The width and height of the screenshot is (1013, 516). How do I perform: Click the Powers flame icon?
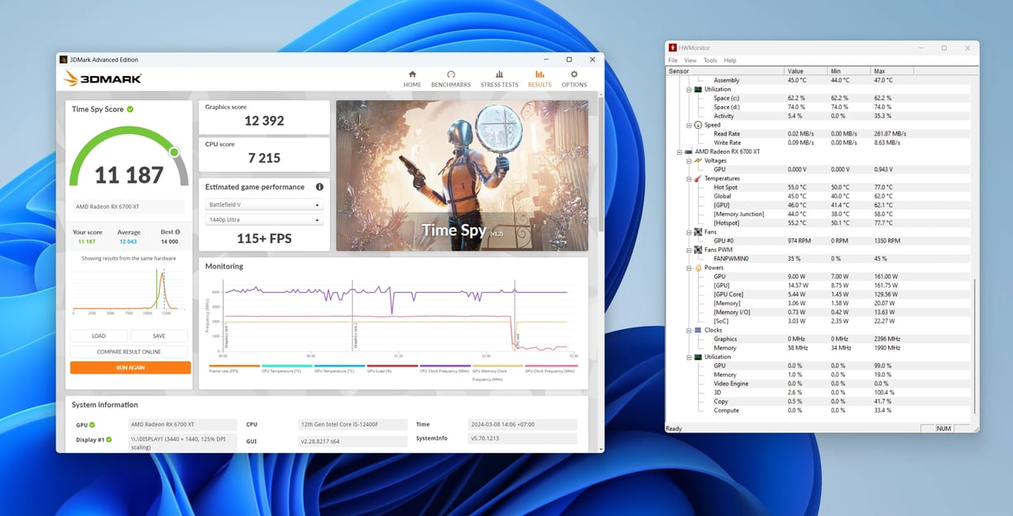tap(698, 268)
